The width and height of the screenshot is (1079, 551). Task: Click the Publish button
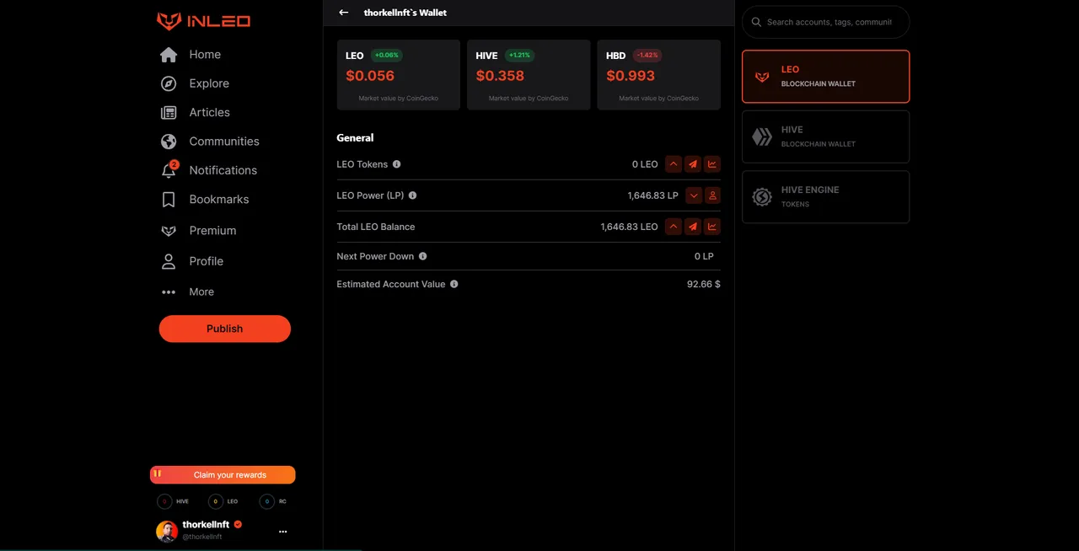[x=225, y=329]
